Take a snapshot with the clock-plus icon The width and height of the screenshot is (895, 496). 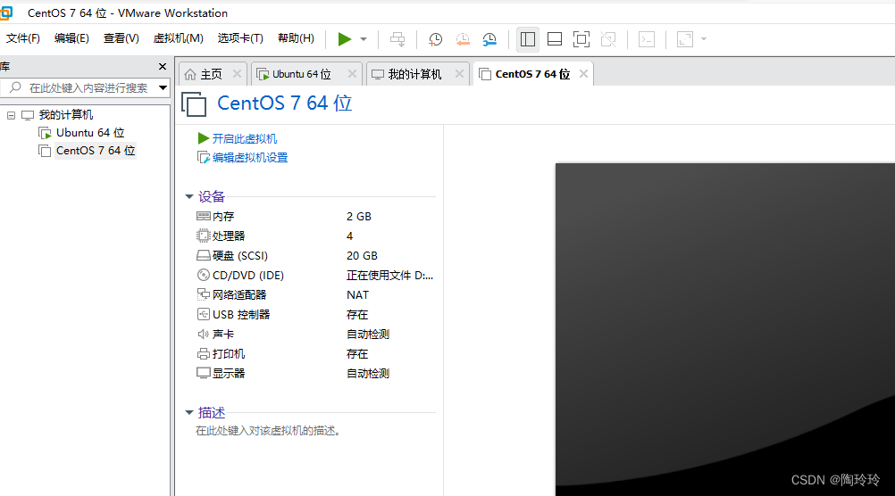pos(435,39)
